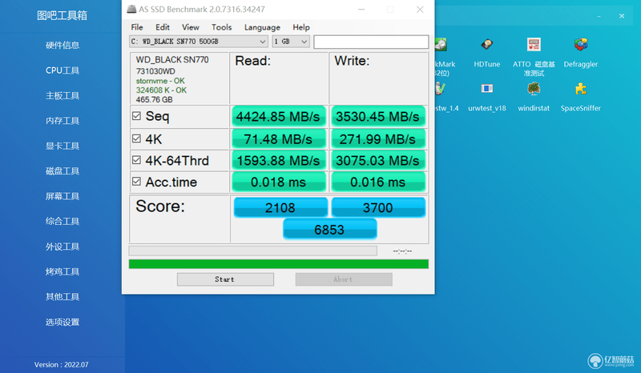Expand the C: WD_BLACK SN770 drive dropdown
The width and height of the screenshot is (641, 373).
click(x=199, y=42)
